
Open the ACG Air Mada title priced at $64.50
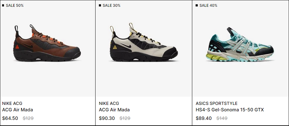pyautogui.click(x=17, y=110)
